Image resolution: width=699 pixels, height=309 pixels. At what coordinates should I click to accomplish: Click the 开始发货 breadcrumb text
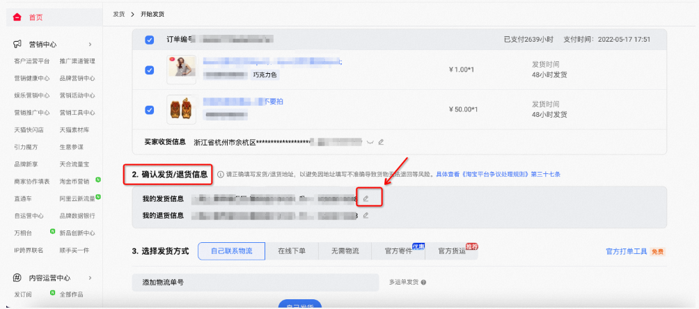tap(152, 15)
